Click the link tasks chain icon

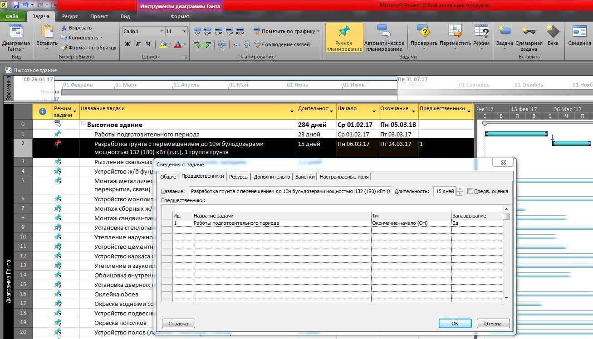pos(236,44)
